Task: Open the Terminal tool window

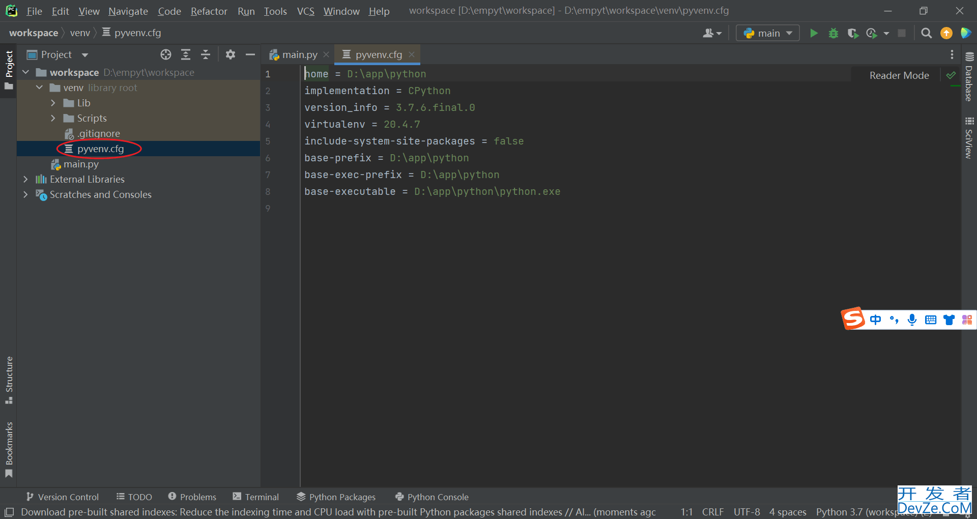Action: pyautogui.click(x=256, y=497)
